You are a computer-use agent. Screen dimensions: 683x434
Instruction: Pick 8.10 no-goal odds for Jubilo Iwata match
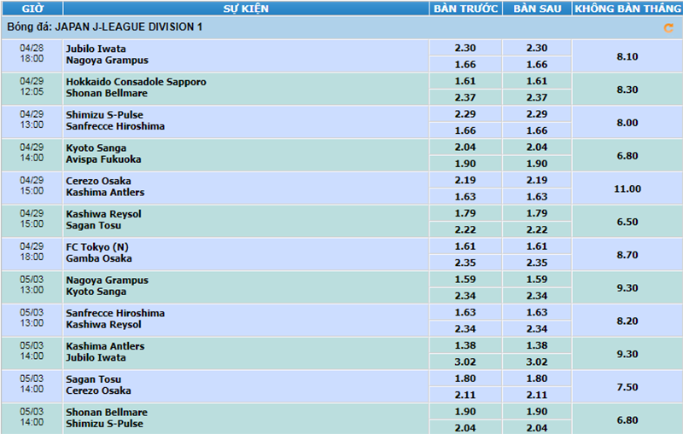coord(627,56)
